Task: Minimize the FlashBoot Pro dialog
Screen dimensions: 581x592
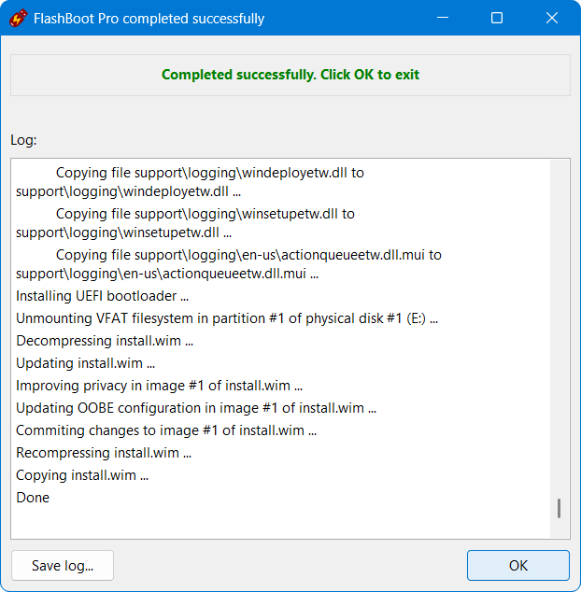Action: point(444,18)
